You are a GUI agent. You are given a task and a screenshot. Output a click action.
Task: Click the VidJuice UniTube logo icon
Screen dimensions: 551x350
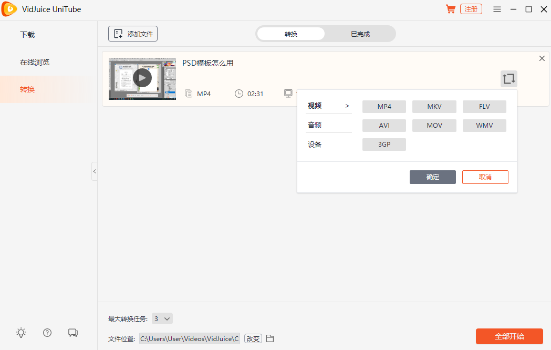point(9,9)
